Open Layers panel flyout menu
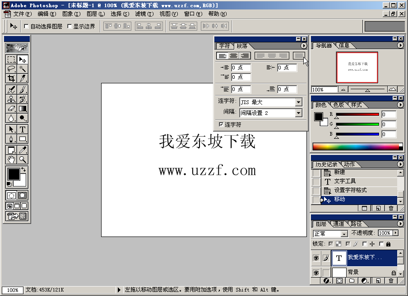408x296 pixels. pyautogui.click(x=400, y=223)
